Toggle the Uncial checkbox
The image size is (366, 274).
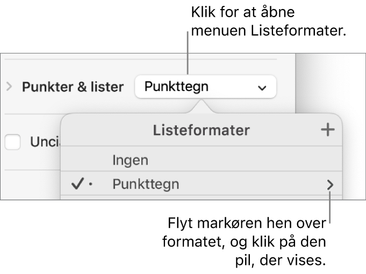12,142
